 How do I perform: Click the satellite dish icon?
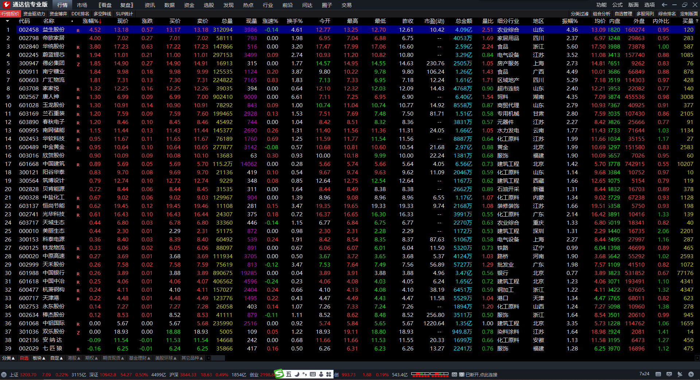pos(680,374)
